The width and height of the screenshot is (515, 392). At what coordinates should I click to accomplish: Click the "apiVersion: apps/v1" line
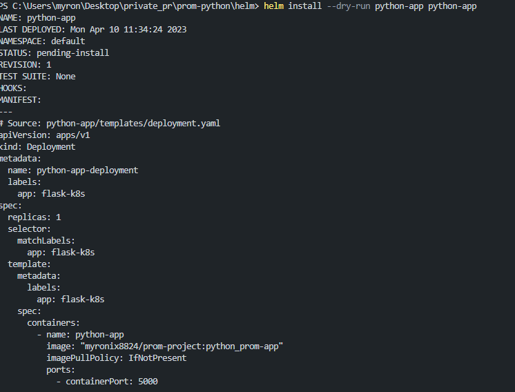click(46, 135)
